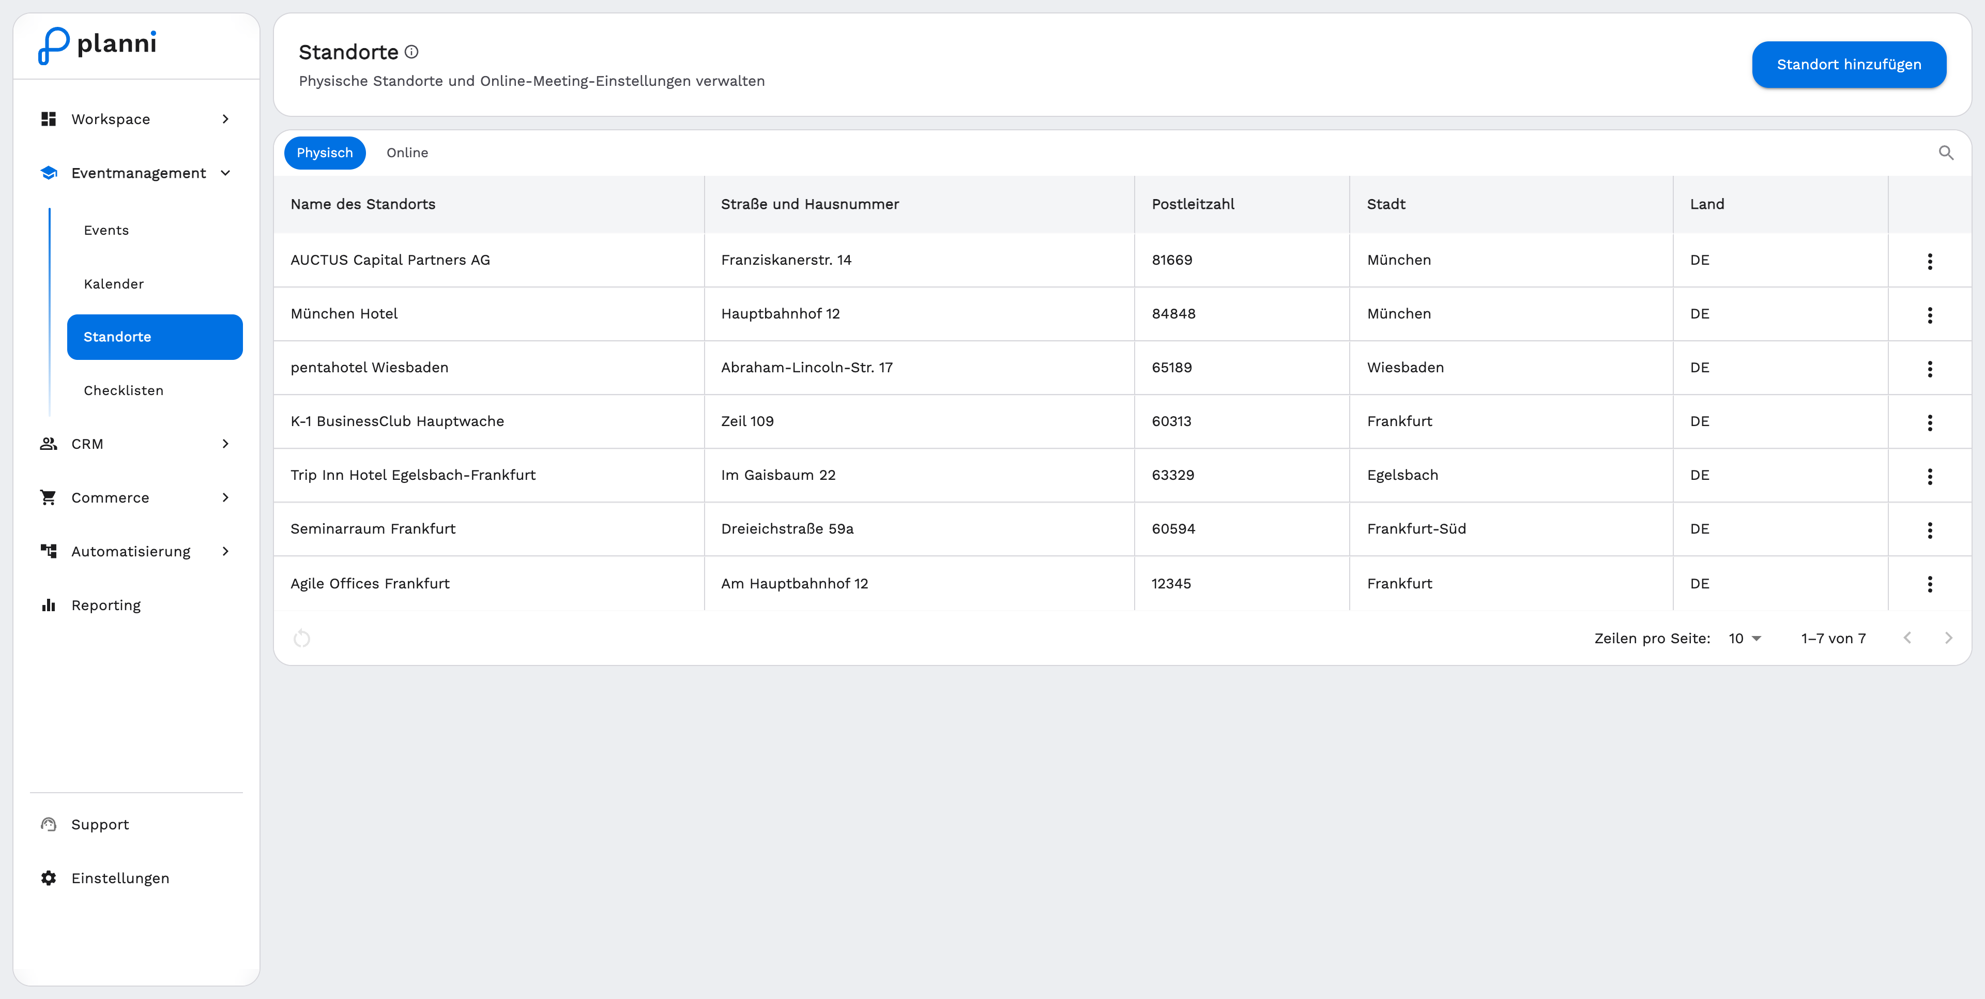Open Events in the sidebar
Viewport: 1985px width, 999px height.
click(x=106, y=231)
